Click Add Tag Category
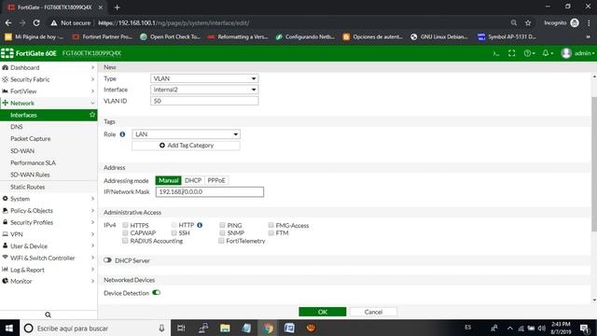The height and width of the screenshot is (336, 597). (x=187, y=146)
